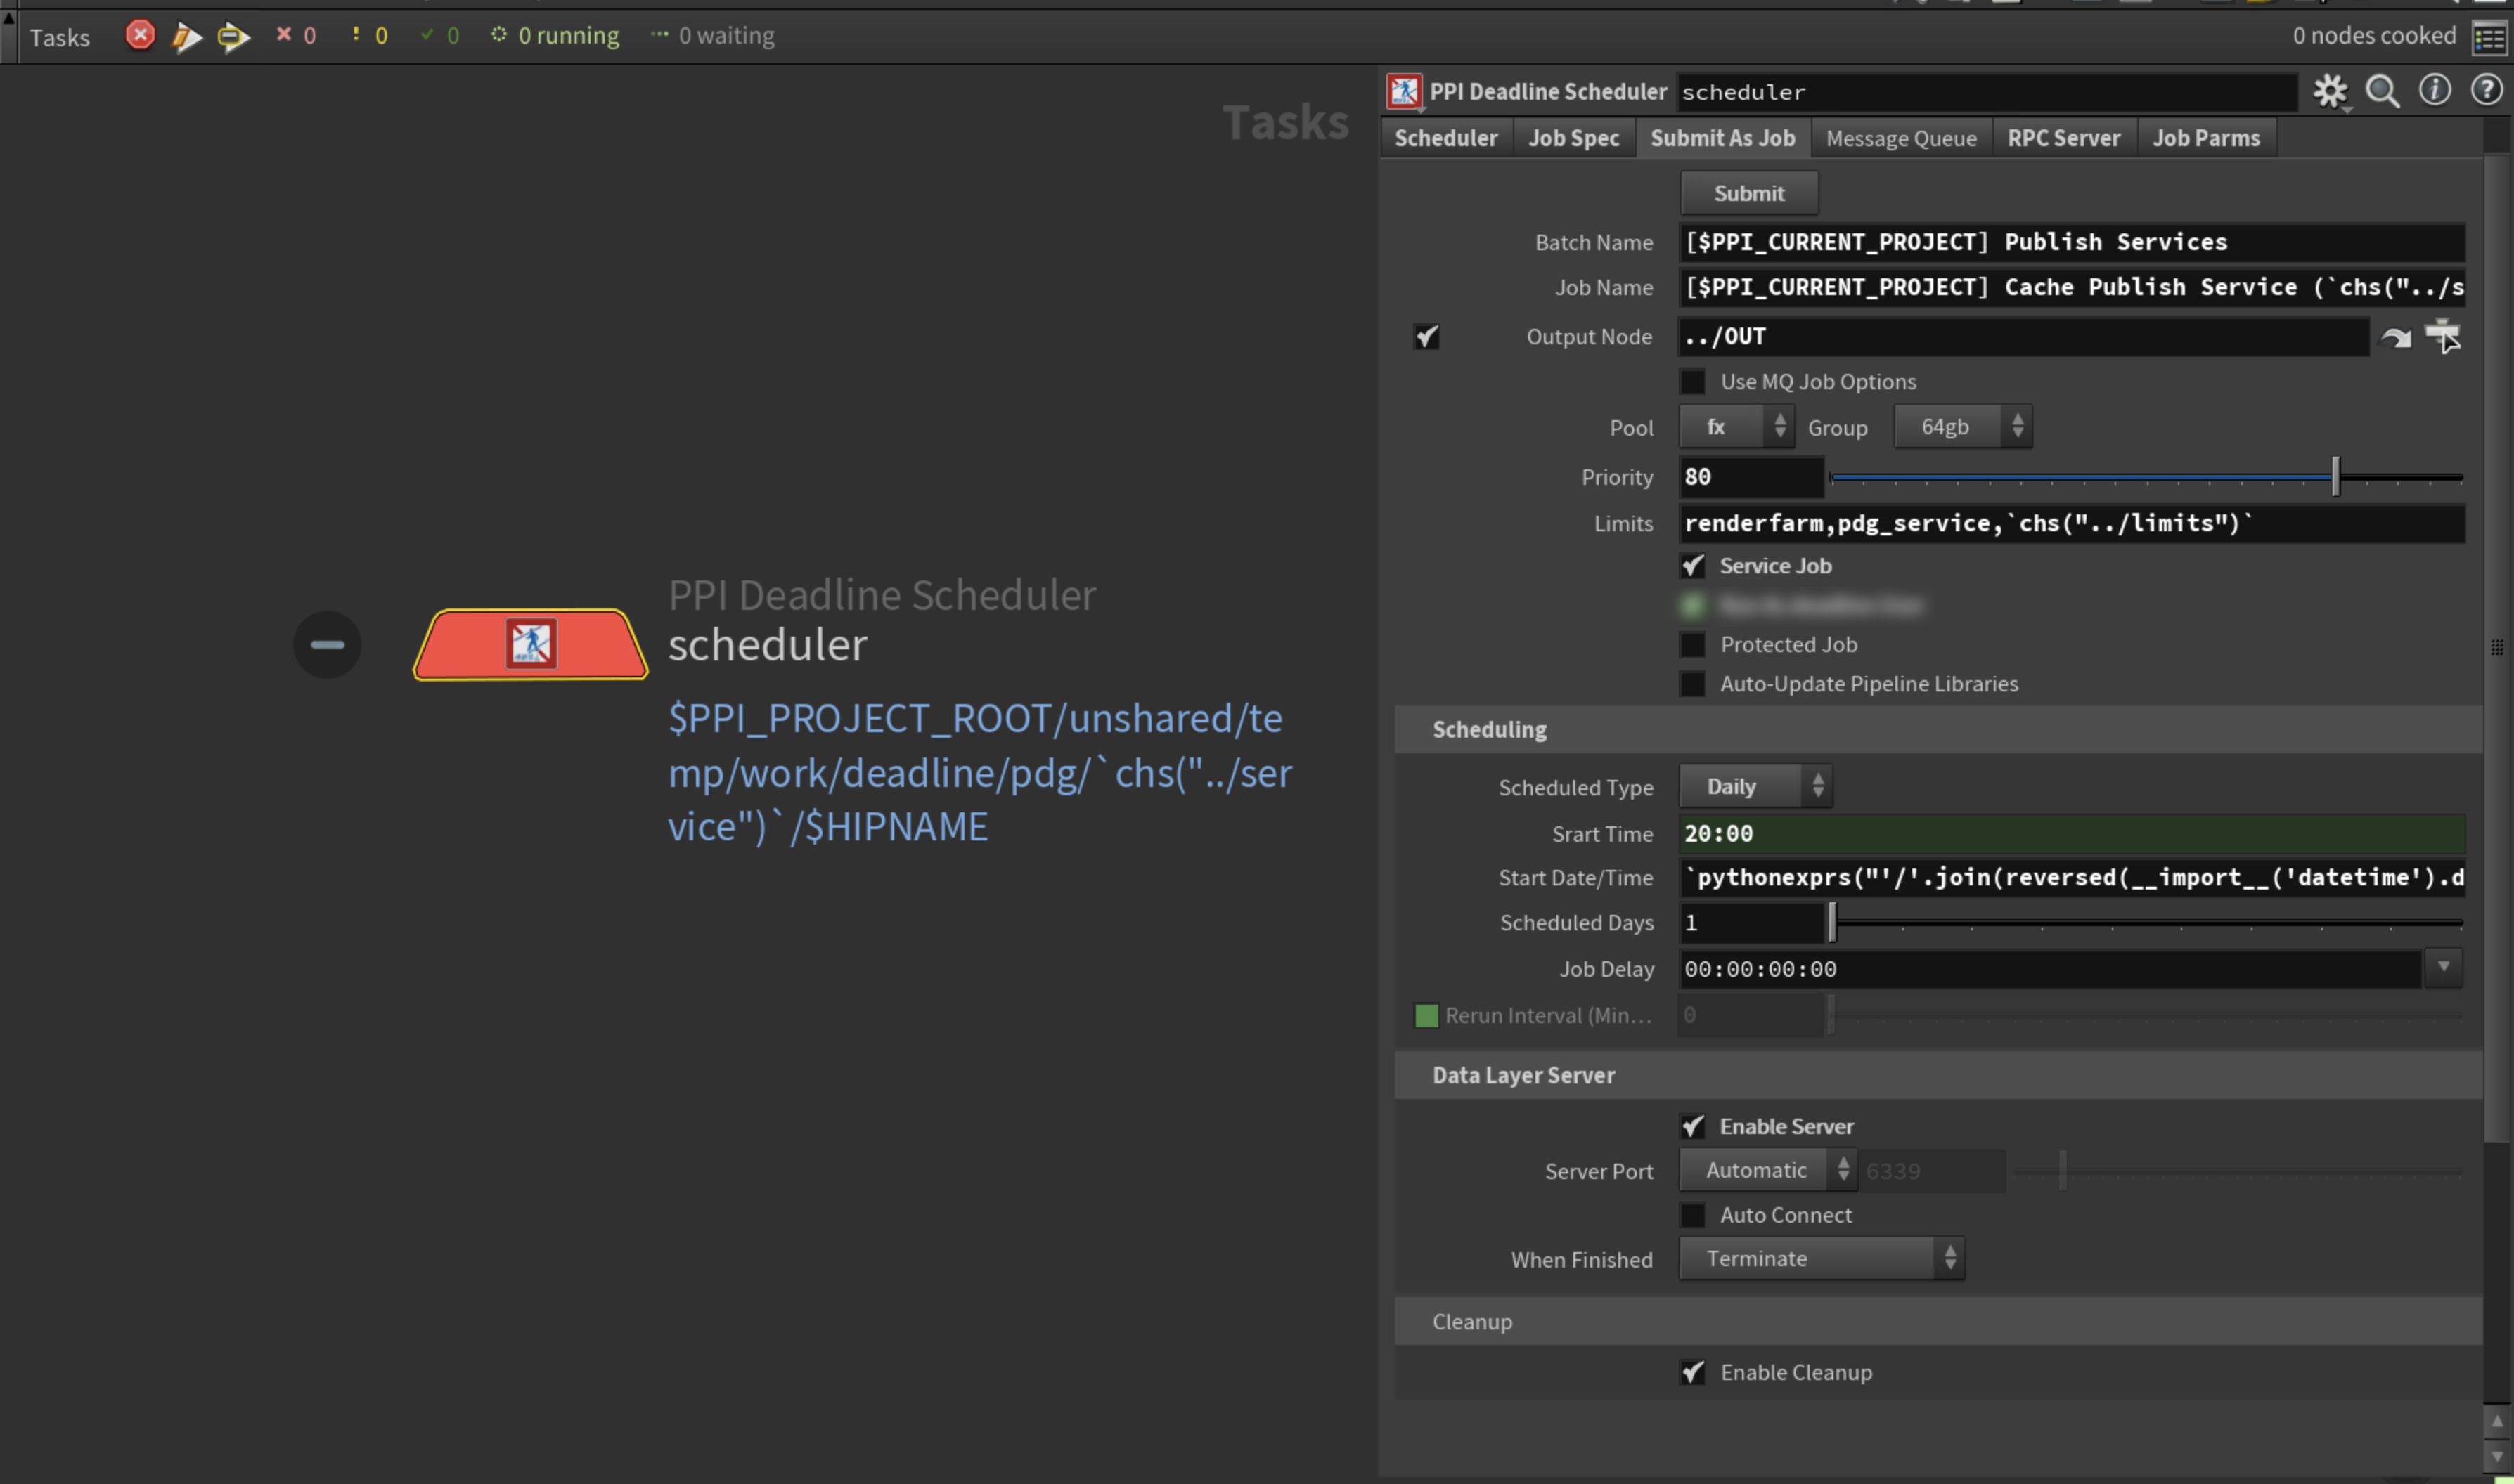Click the node name field containing scheduler

[x=1987, y=92]
